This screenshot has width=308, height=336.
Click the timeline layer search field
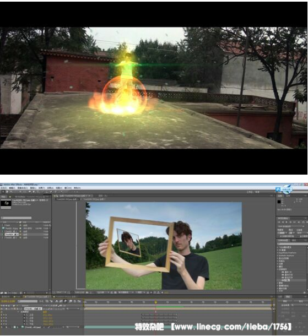[x=28, y=301]
